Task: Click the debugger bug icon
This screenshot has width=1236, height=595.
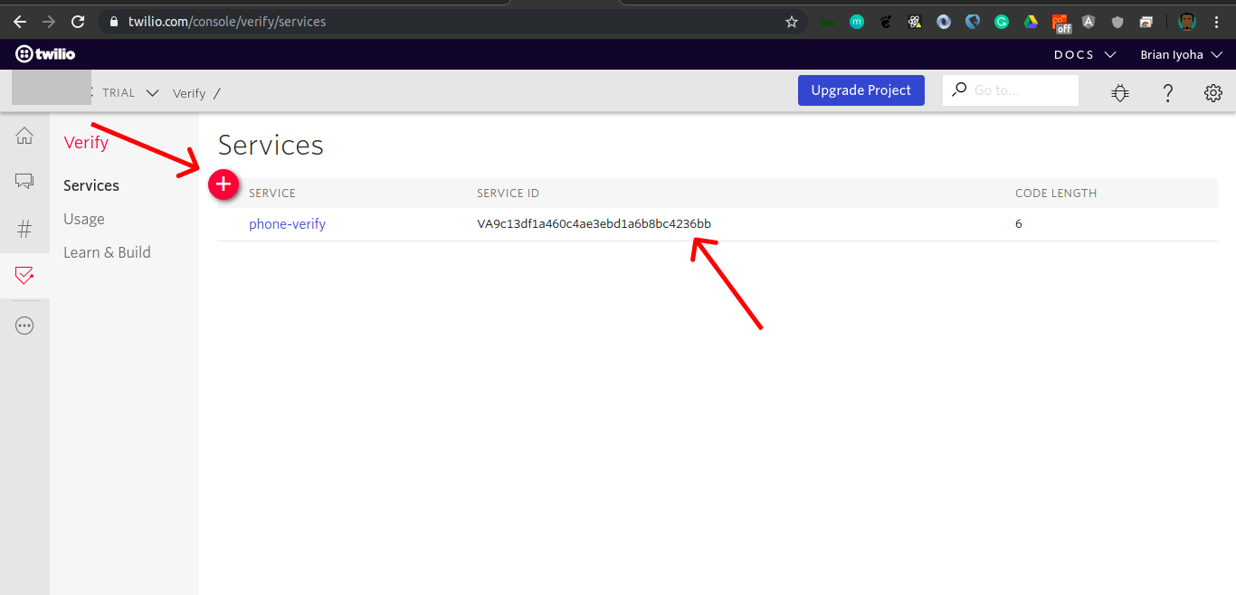Action: click(1120, 92)
